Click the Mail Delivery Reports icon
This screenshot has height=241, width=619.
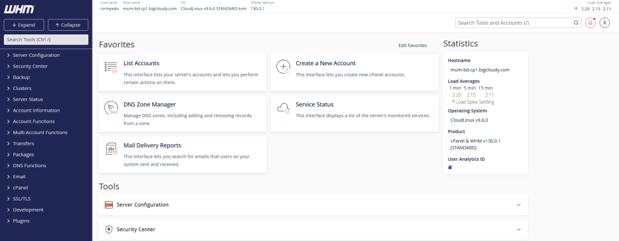[111, 149]
